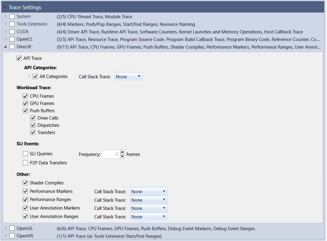Collapse the Trace Settings panel header arrow
The height and width of the screenshot is (241, 327).
click(5, 7)
